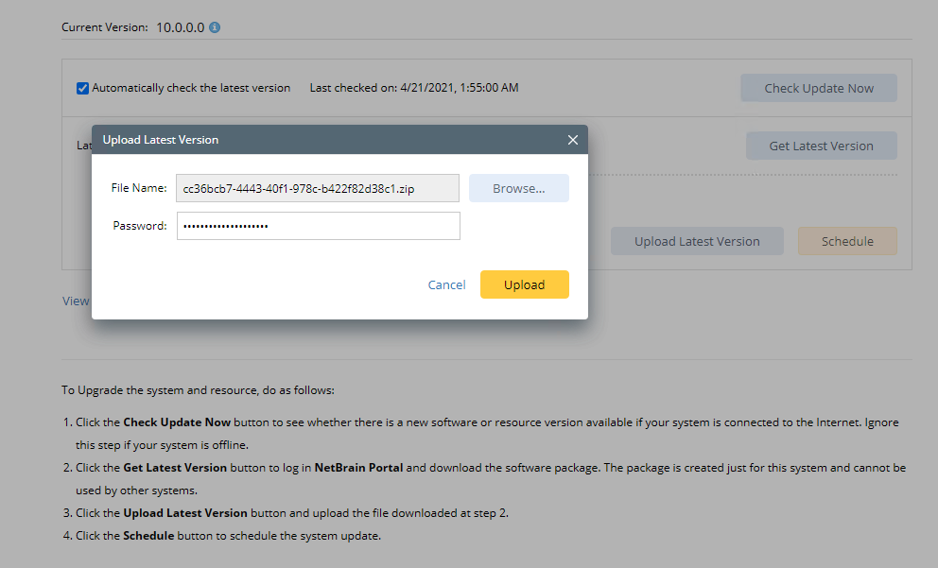Focus the Password input field
This screenshot has height=568, width=938.
click(318, 226)
